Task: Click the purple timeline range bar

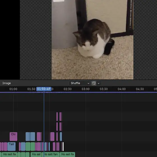Action: [78, 92]
